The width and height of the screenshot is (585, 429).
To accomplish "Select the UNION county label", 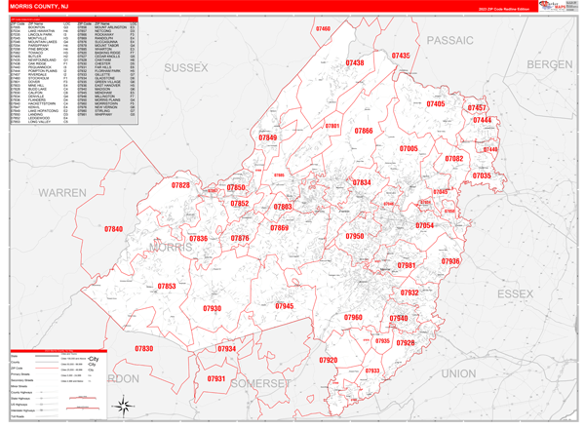I will pyautogui.click(x=458, y=373).
